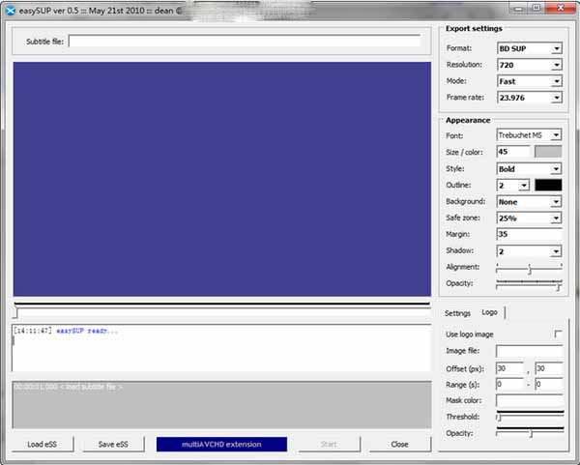Open the Format dropdown showing BD SUP
The width and height of the screenshot is (580, 465).
coord(530,48)
